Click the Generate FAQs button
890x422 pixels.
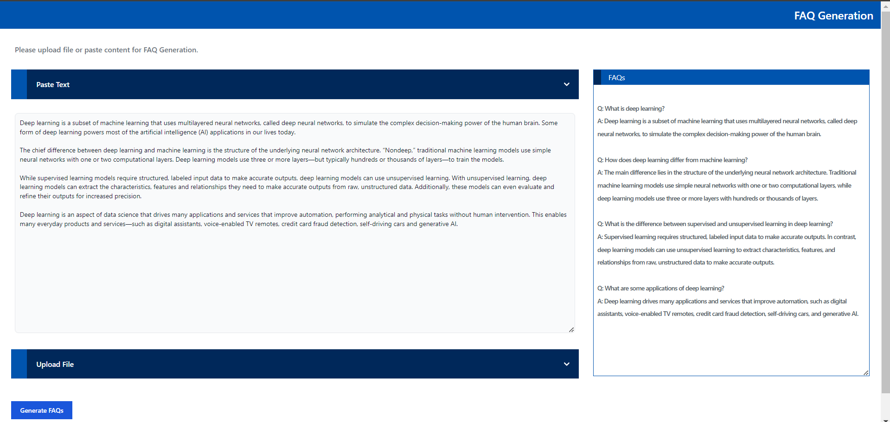(41, 410)
